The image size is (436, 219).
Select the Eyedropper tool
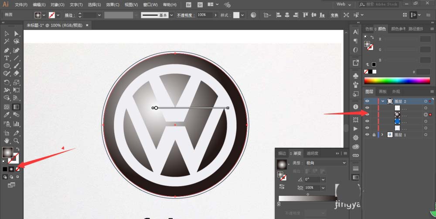pyautogui.click(x=7, y=115)
